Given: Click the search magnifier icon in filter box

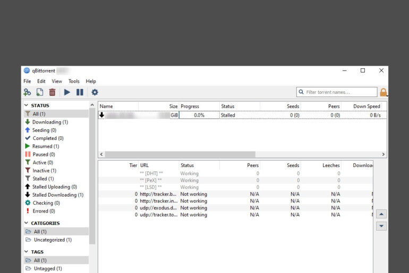Looking at the screenshot, I should tap(301, 92).
